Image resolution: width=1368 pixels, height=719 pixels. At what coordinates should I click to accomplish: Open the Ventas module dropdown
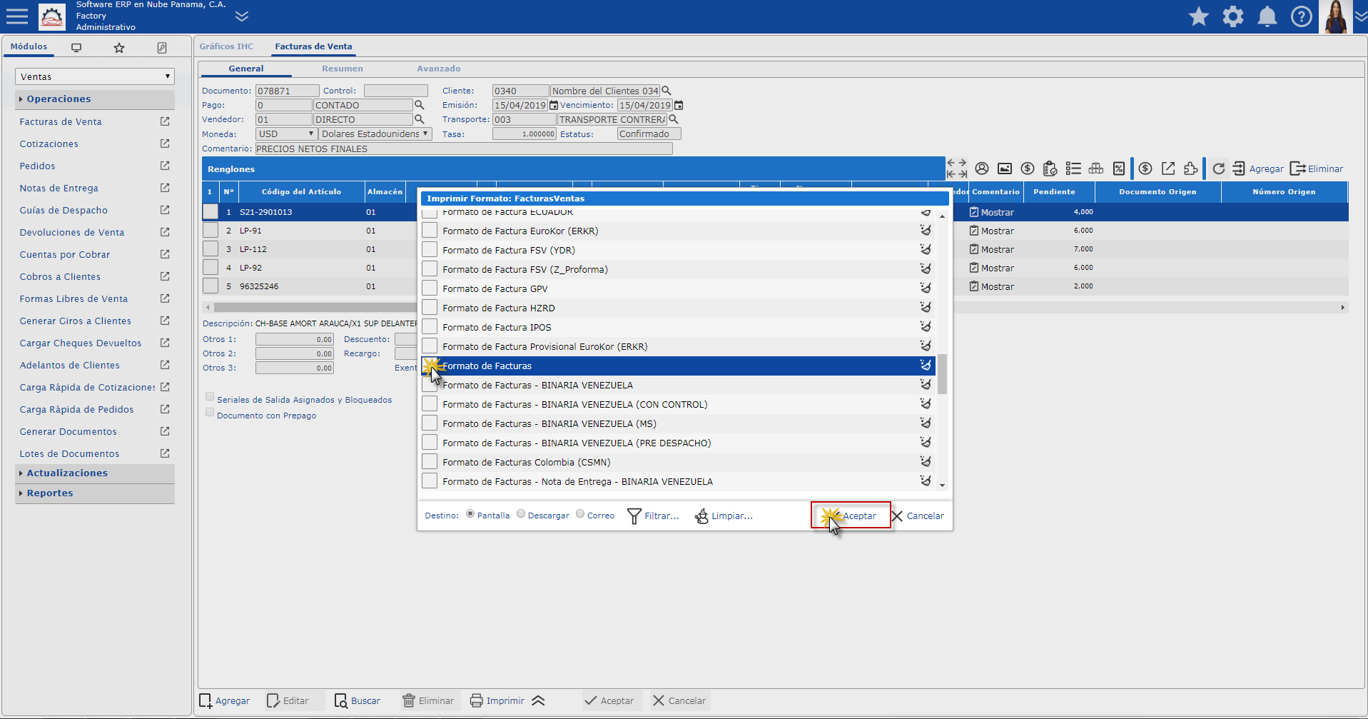pos(94,76)
